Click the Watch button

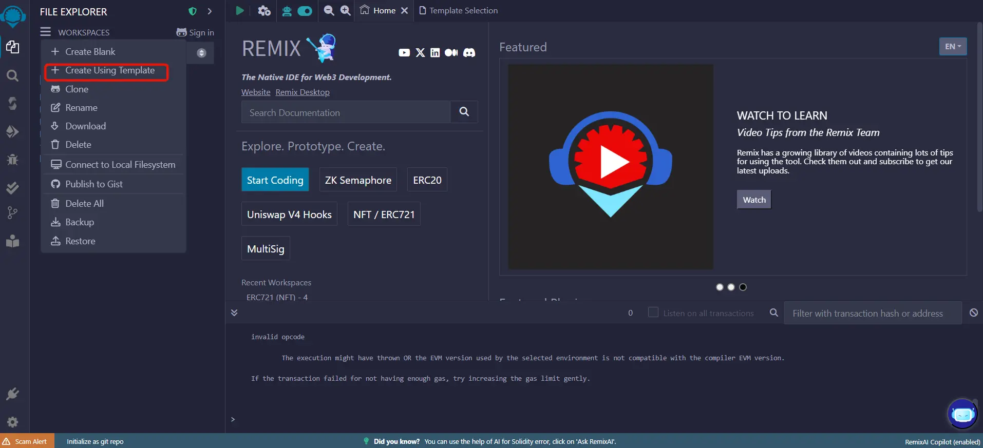point(754,200)
